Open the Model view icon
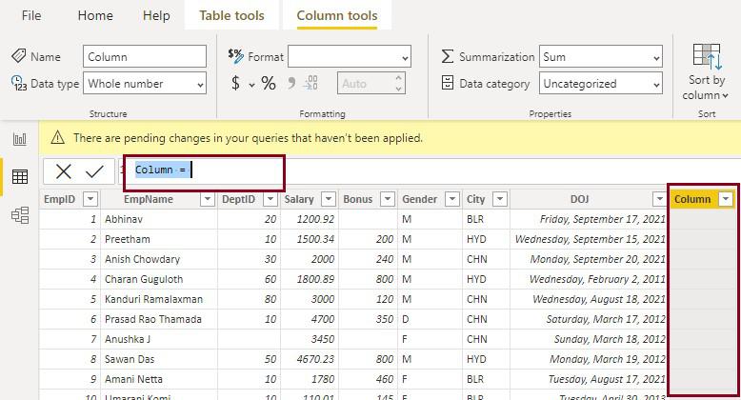Screen dimensions: 741x400 click(x=19, y=215)
